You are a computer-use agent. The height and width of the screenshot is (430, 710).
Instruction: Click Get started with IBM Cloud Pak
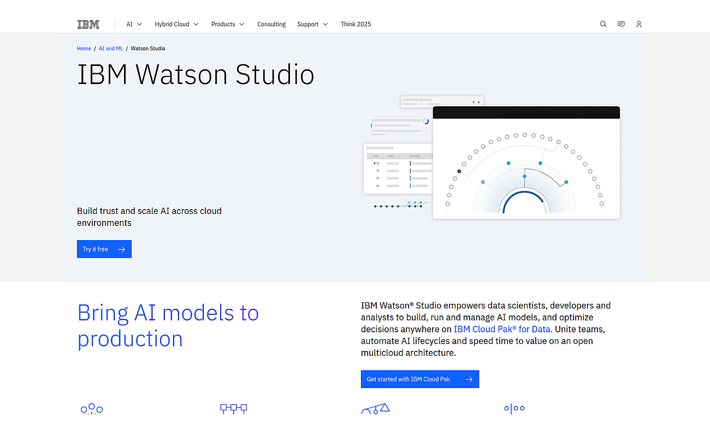[x=420, y=379]
